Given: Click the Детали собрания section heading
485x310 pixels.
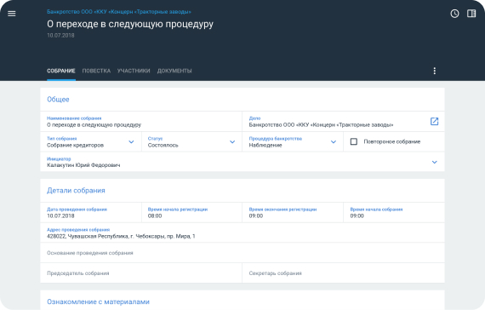Looking at the screenshot, I should click(x=76, y=191).
